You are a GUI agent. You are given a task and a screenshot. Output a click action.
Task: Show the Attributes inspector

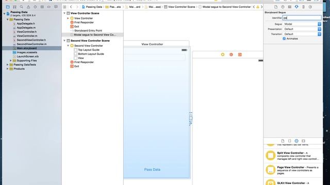click(x=296, y=7)
